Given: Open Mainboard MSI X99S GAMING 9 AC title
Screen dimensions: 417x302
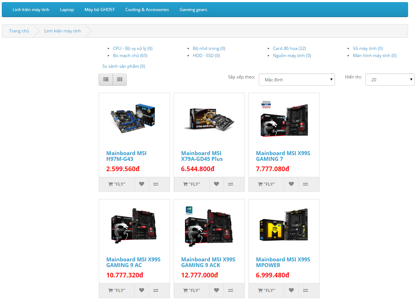Looking at the screenshot, I should coord(134,262).
